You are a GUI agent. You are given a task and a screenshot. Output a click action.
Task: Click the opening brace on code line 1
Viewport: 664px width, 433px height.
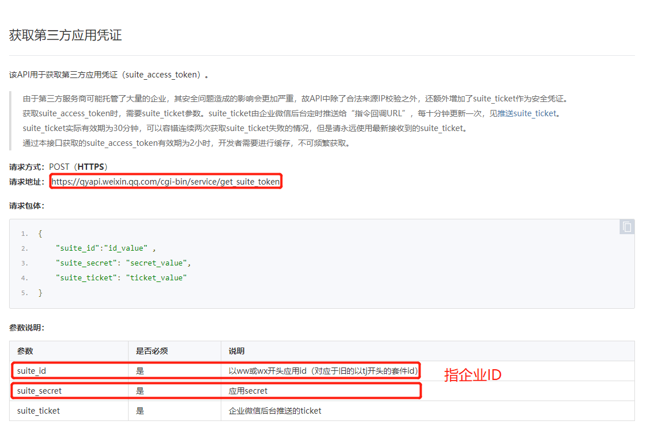pos(40,233)
